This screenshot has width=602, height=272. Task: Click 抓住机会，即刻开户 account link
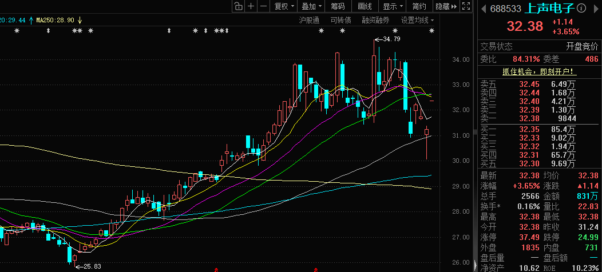tap(538, 71)
